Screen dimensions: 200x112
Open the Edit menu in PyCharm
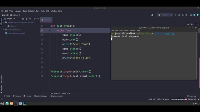click(x=6, y=11)
